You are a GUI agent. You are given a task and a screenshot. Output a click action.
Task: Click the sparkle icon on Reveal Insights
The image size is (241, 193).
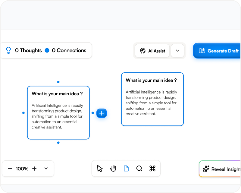pos(206,169)
